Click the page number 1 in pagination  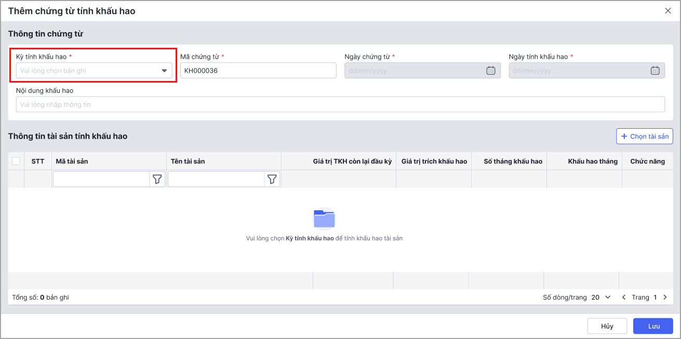pos(655,297)
